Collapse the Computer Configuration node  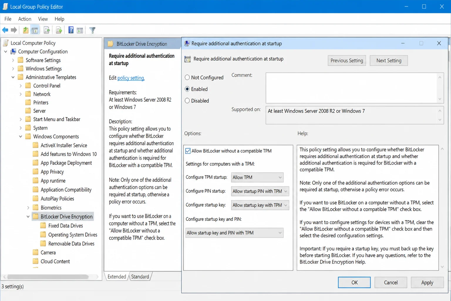click(6, 52)
